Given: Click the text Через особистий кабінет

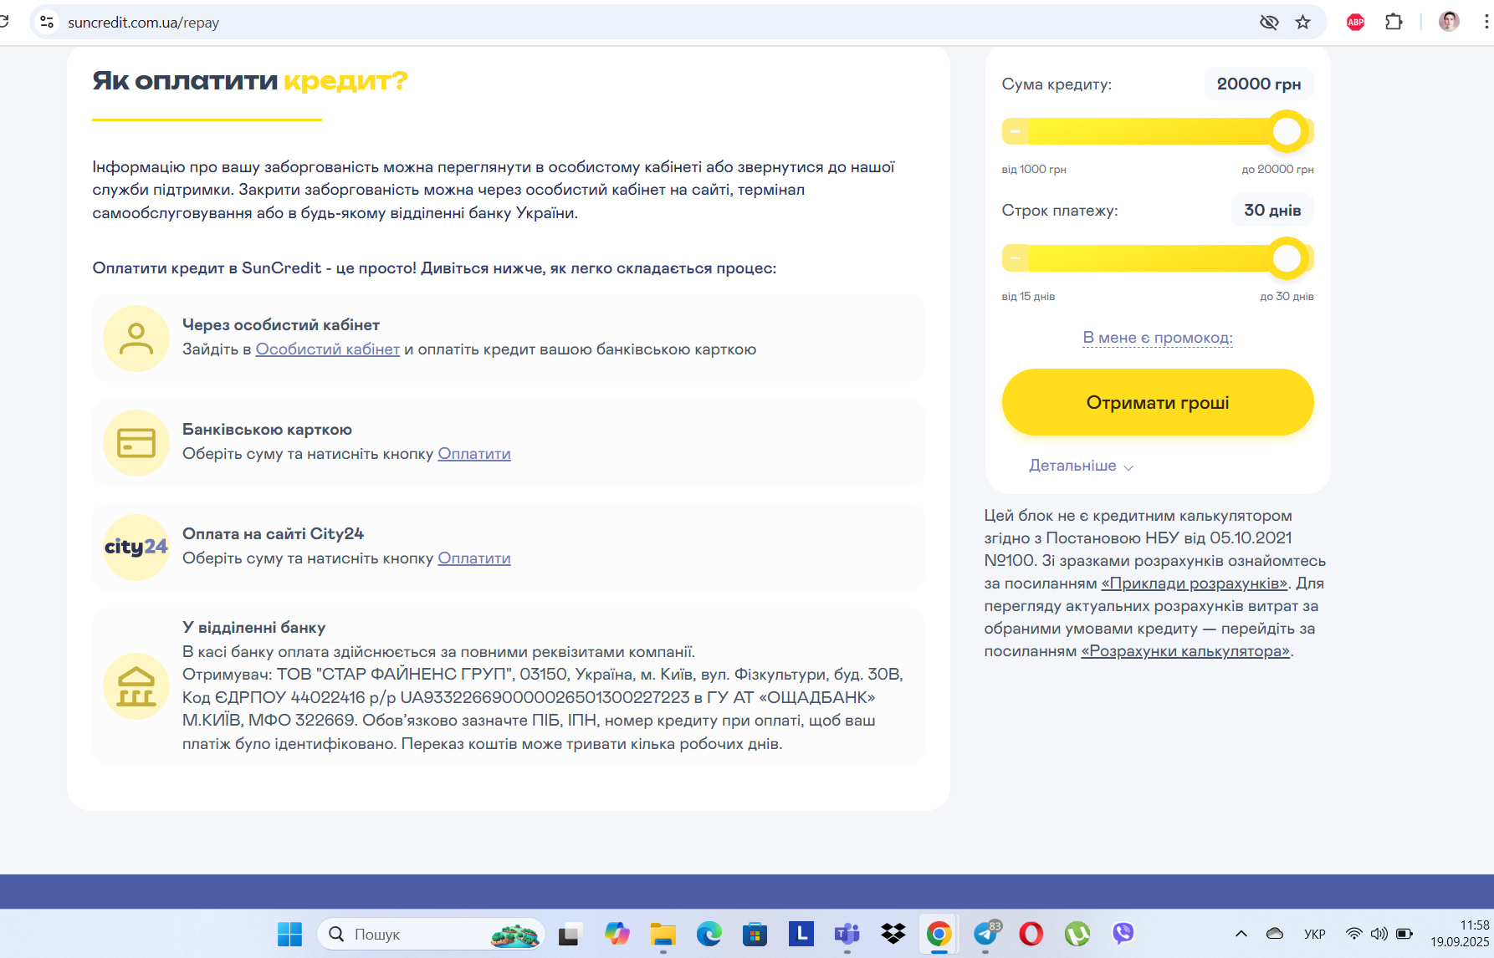Looking at the screenshot, I should pyautogui.click(x=281, y=325).
